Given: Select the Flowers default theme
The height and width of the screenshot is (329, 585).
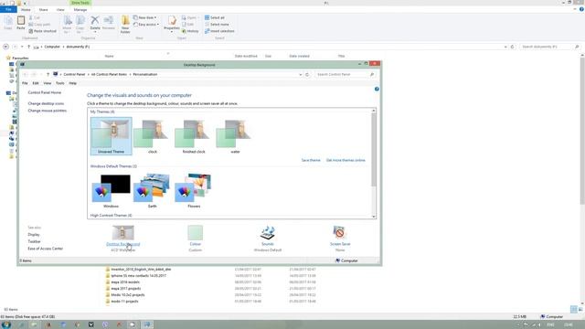Looking at the screenshot, I should 194,191.
